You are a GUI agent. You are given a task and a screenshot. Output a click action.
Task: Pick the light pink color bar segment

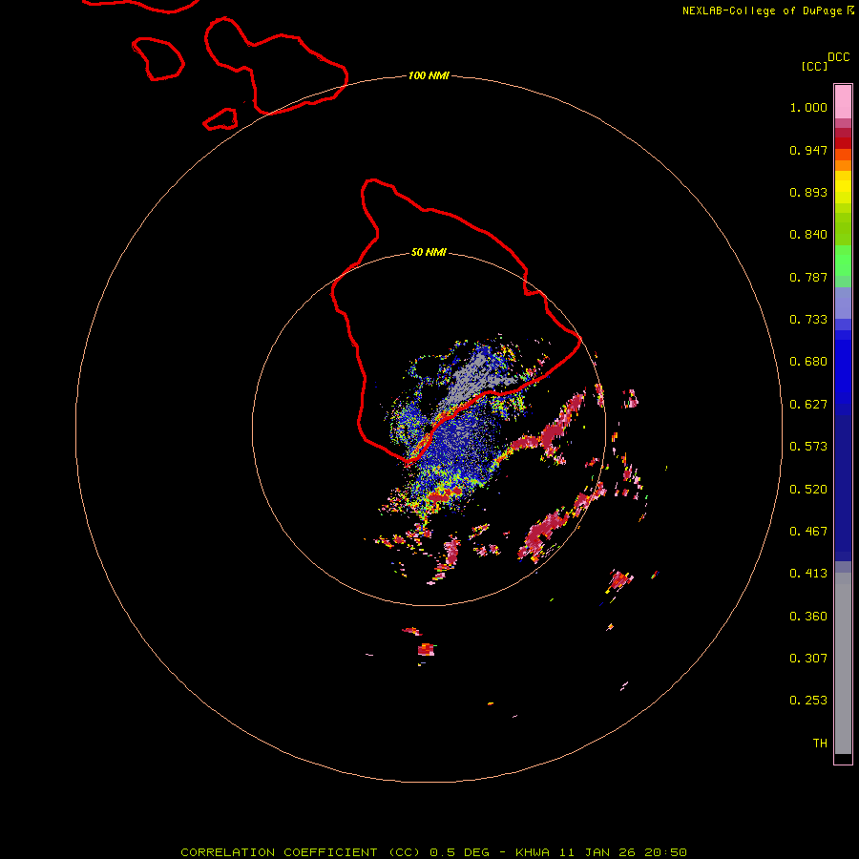coord(843,102)
